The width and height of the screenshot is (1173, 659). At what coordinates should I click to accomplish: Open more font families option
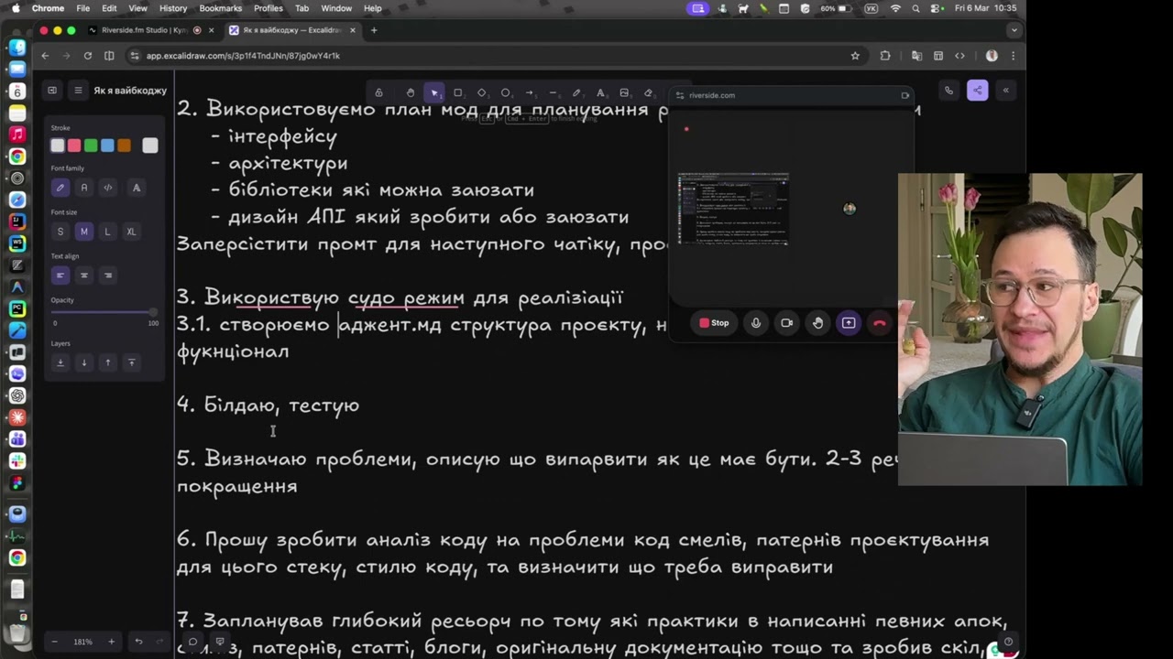coord(137,188)
